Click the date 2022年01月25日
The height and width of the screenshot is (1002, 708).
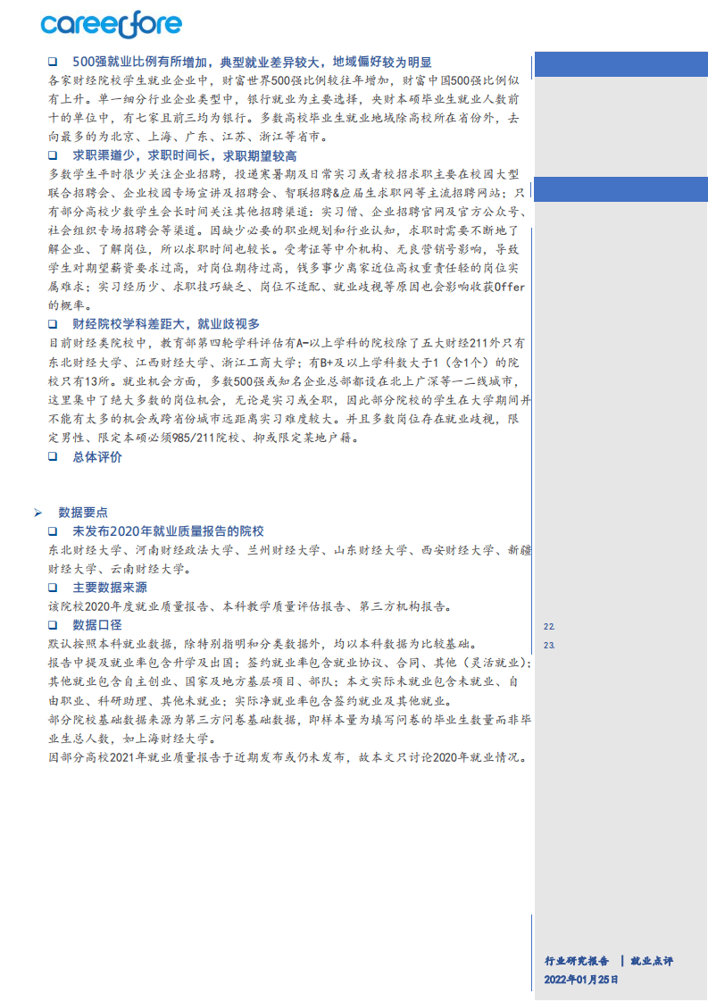point(581,980)
